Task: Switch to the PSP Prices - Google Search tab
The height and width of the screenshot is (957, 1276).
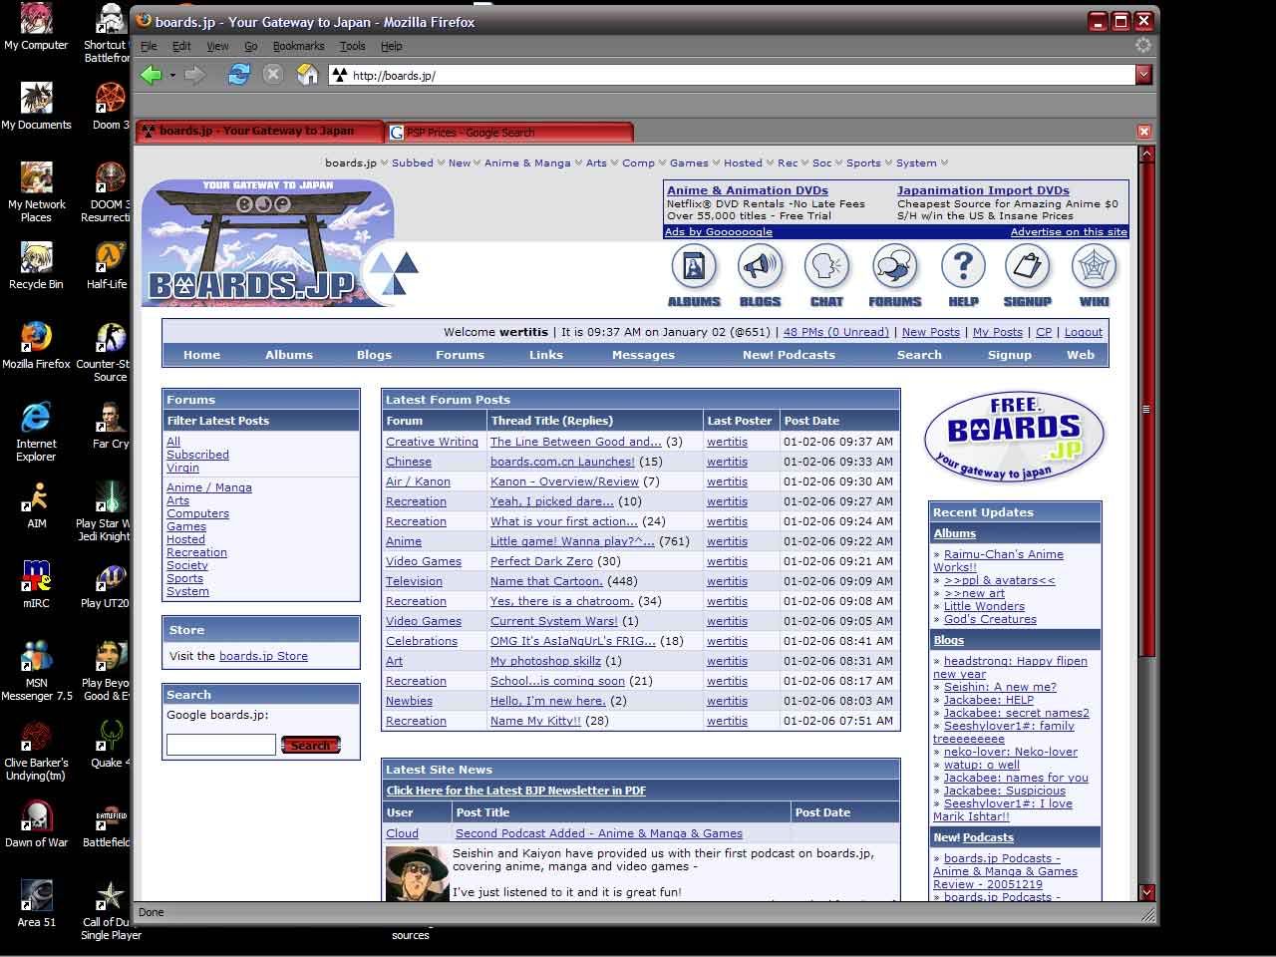Action: click(509, 132)
